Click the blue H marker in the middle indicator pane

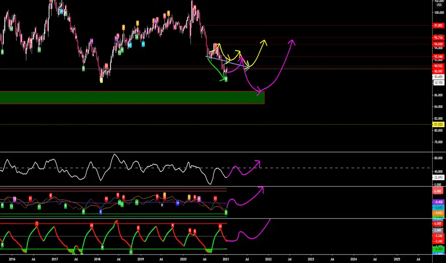coord(178,203)
